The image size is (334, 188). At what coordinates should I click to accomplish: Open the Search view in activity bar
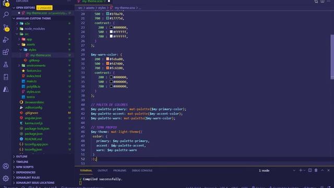point(6,15)
